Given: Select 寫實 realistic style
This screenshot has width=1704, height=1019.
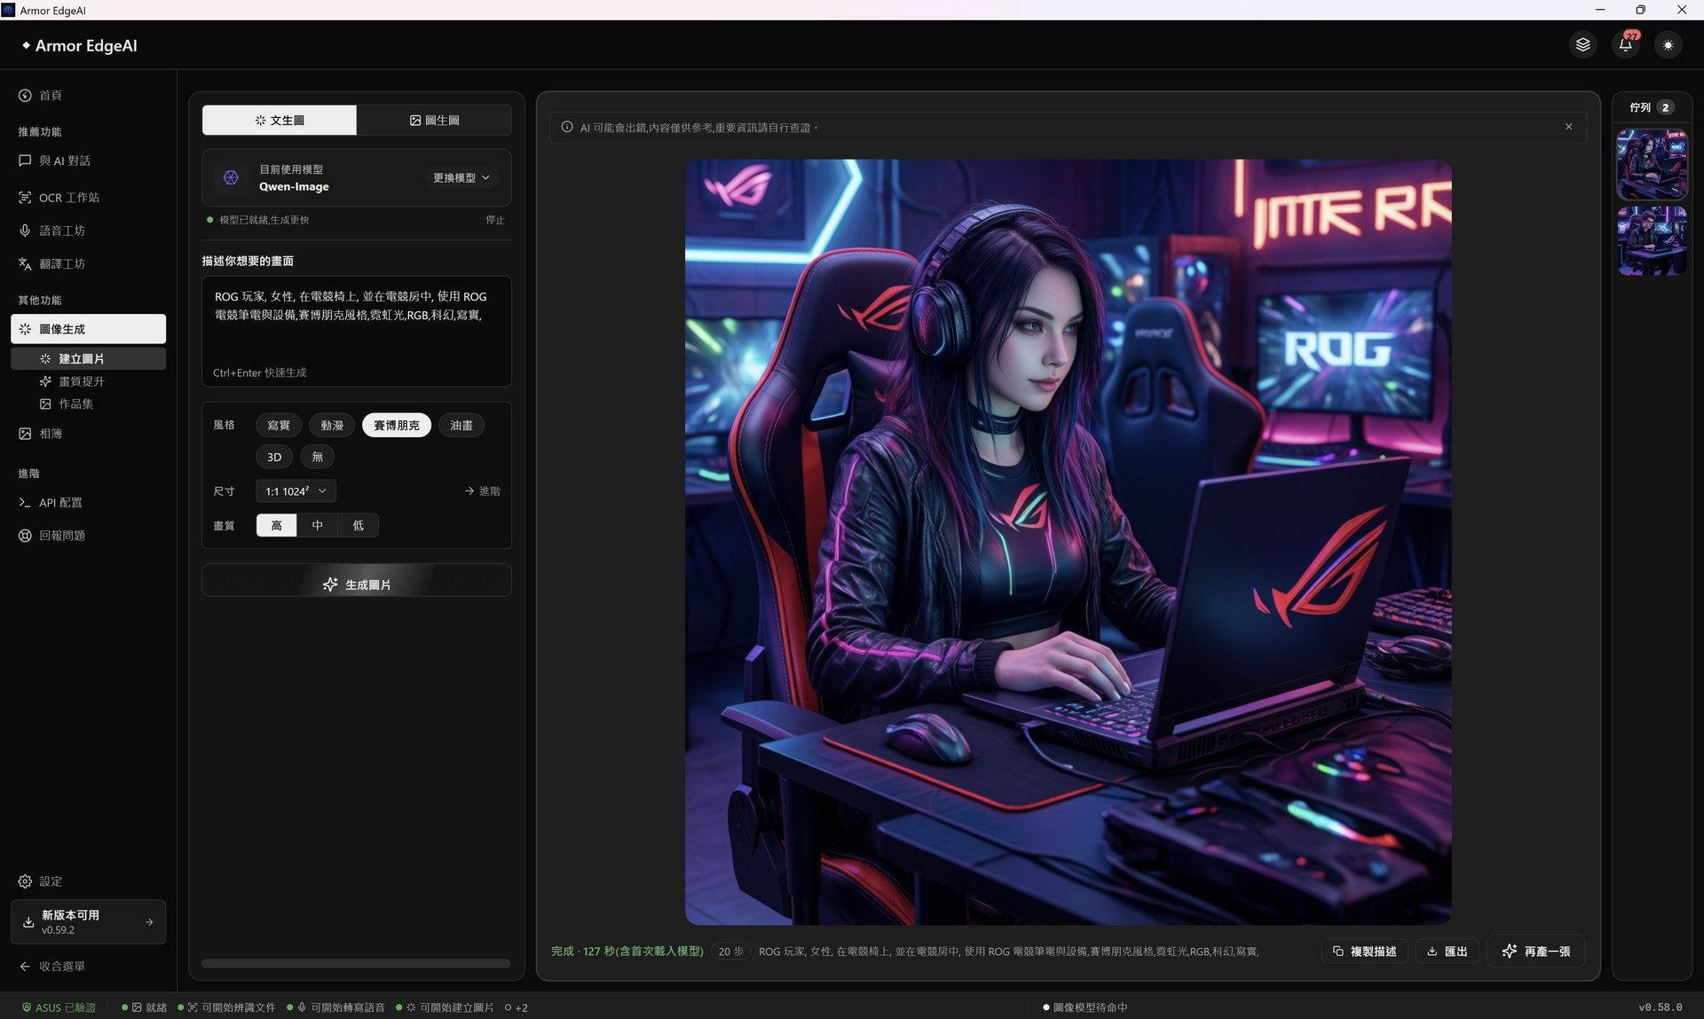Looking at the screenshot, I should pos(279,426).
